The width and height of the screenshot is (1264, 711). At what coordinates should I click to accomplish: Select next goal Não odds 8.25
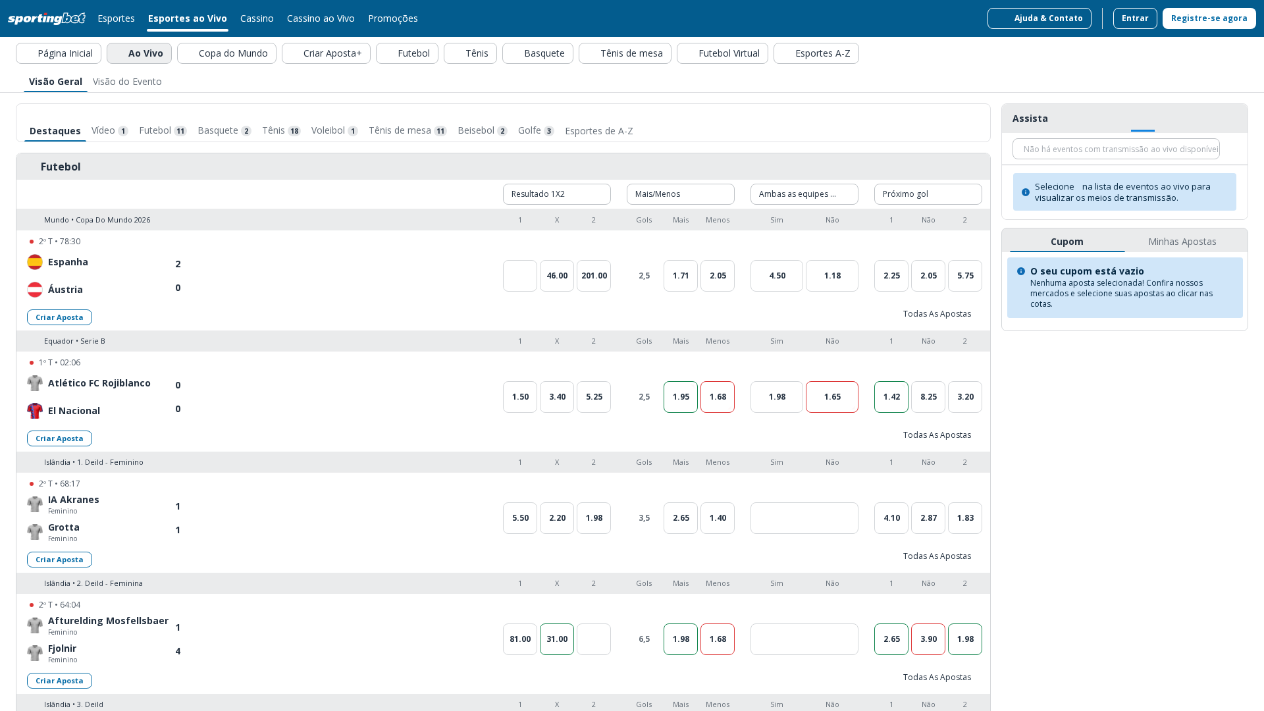pyautogui.click(x=928, y=397)
